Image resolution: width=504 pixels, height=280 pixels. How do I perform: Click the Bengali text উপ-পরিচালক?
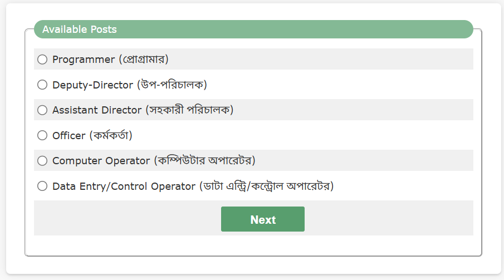(172, 85)
